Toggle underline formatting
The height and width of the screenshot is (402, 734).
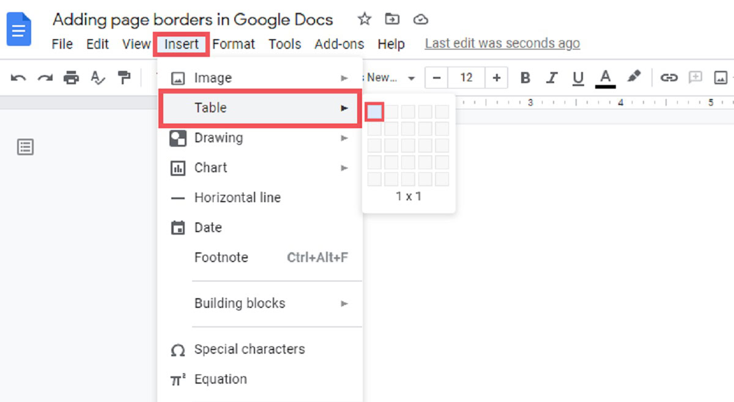coord(578,78)
